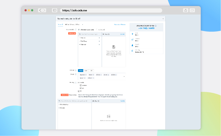Toggle the Mobile platform checkbox
Screen dimensions: 221x136
(79, 82)
